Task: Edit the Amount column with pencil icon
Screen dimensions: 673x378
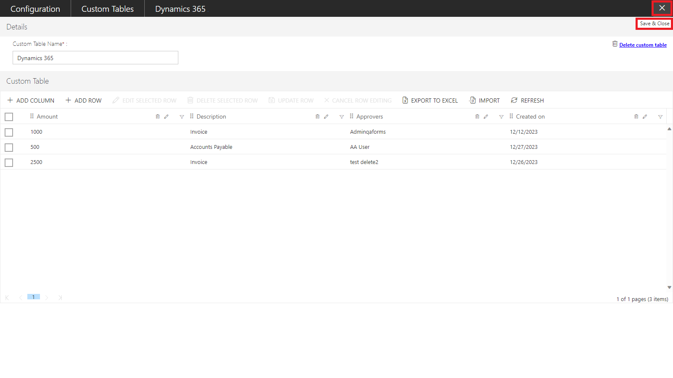Action: (x=167, y=117)
